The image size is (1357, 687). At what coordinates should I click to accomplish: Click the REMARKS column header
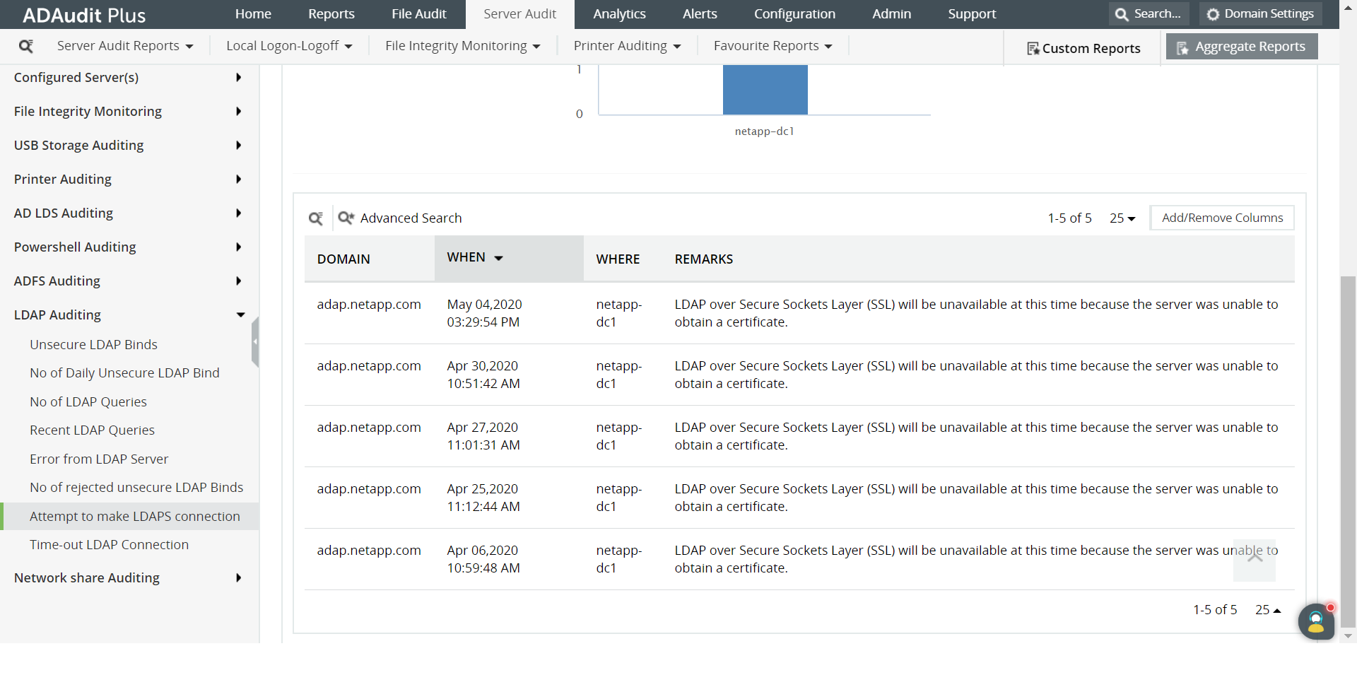[704, 259]
